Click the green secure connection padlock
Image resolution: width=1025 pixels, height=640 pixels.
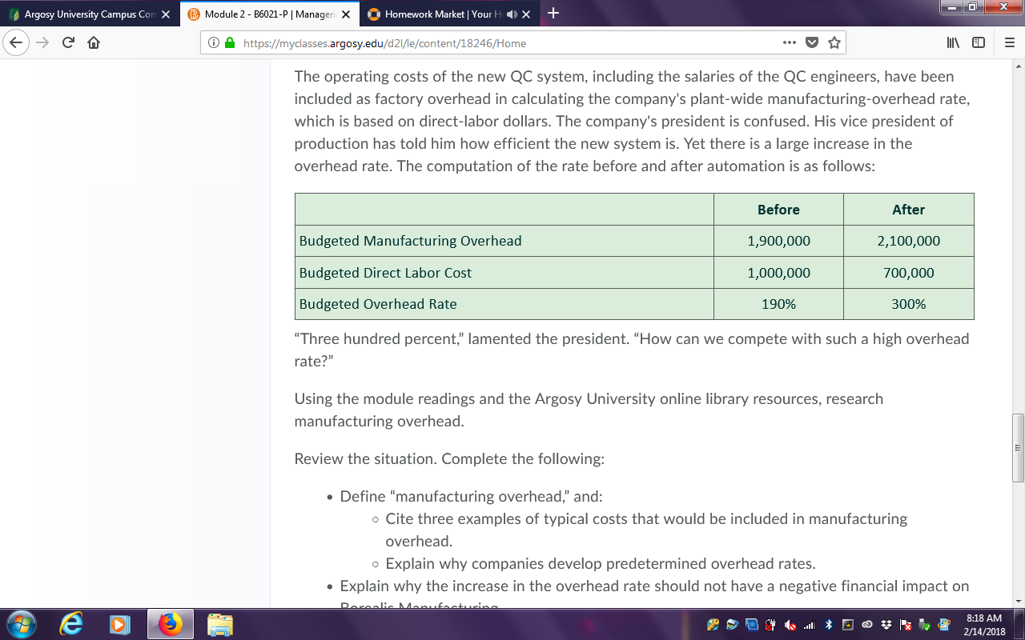tap(231, 43)
